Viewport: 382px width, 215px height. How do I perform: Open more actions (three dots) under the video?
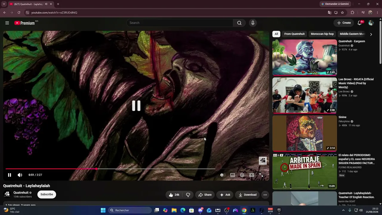pyautogui.click(x=265, y=195)
